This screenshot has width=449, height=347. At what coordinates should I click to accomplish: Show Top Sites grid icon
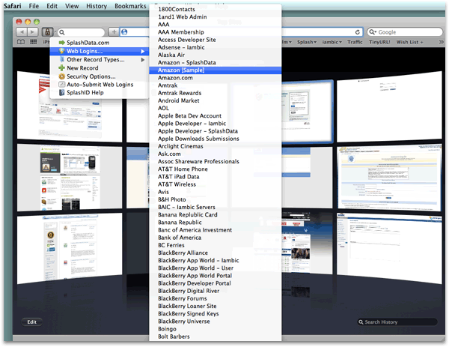[x=34, y=42]
